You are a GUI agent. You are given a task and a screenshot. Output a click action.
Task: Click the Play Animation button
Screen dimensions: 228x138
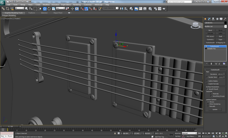206,133
